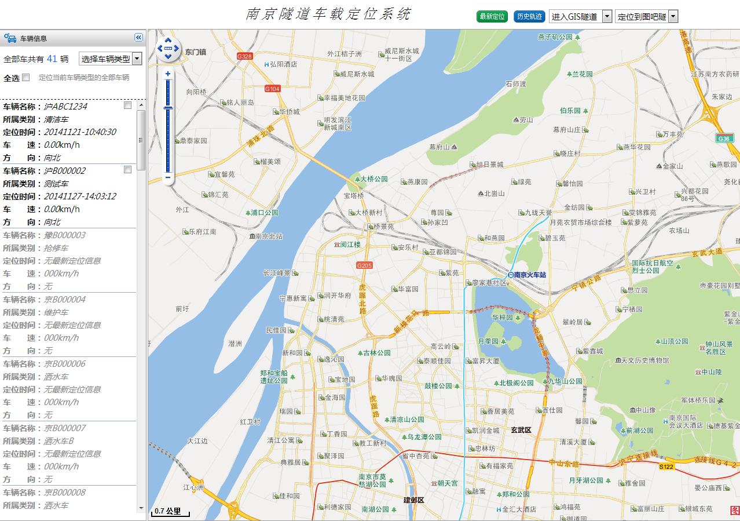Click the ruler measure icon in pan control
The image size is (740, 521).
pyautogui.click(x=168, y=49)
